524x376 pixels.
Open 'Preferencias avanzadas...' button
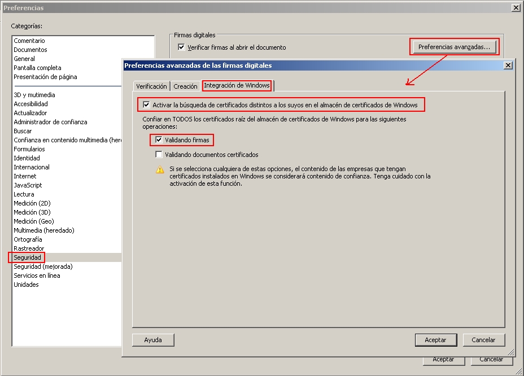pos(455,47)
